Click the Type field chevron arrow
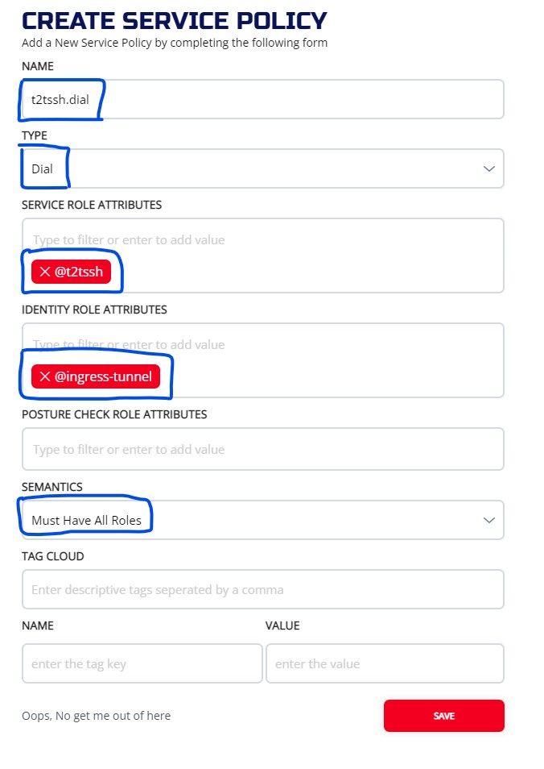 point(488,169)
